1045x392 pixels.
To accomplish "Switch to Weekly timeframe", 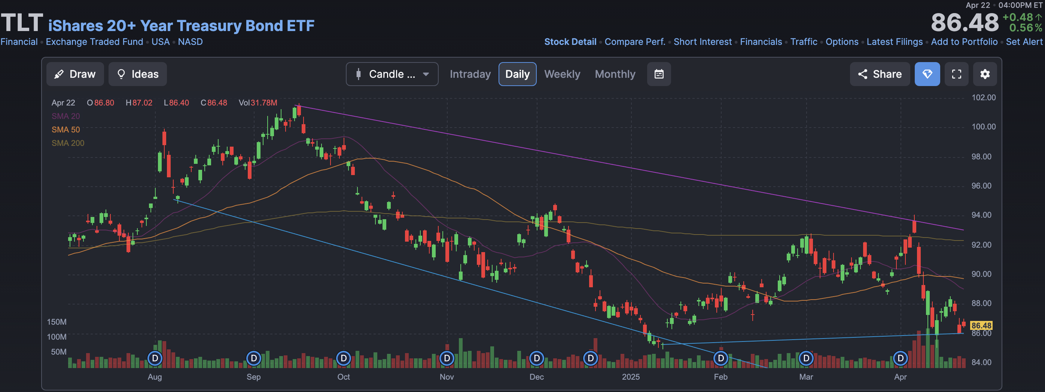I will (x=562, y=74).
